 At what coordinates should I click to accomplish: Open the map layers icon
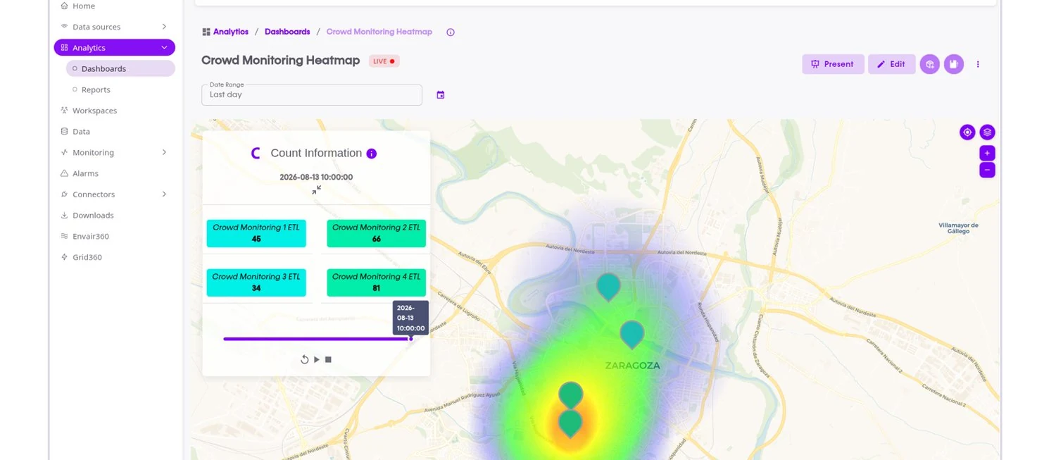tap(987, 132)
